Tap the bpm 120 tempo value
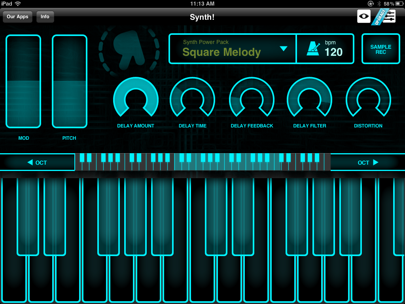 333,52
